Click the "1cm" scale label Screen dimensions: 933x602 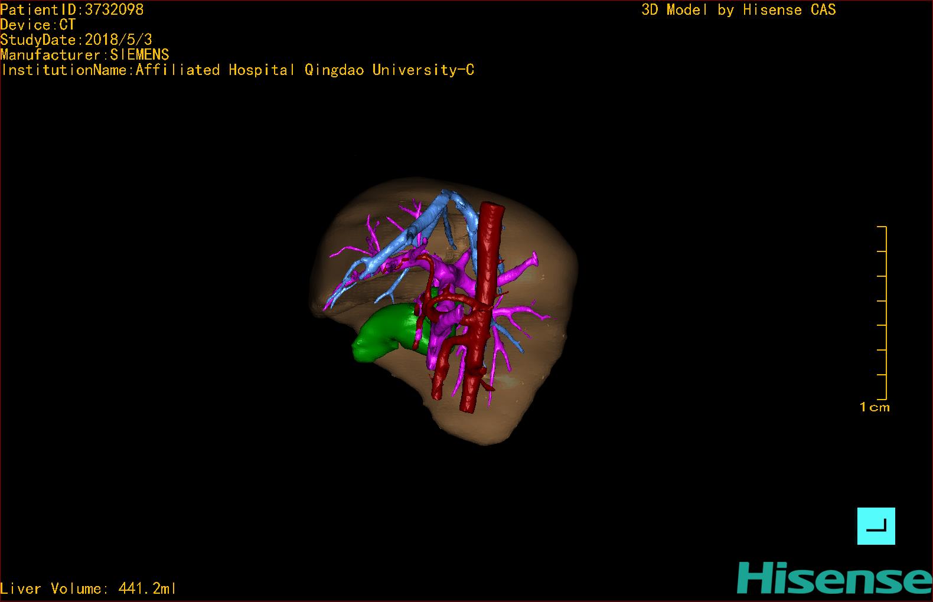(x=875, y=407)
